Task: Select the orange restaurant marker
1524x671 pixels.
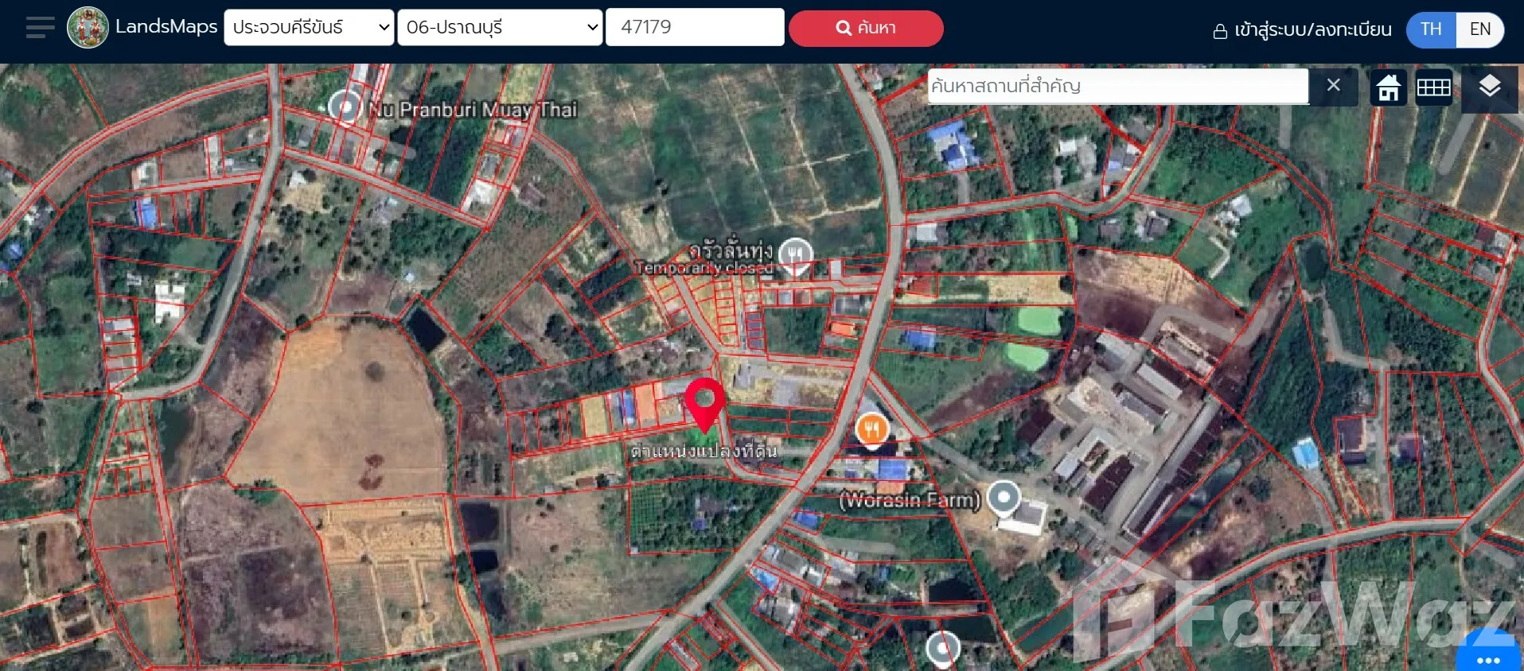Action: [x=871, y=430]
